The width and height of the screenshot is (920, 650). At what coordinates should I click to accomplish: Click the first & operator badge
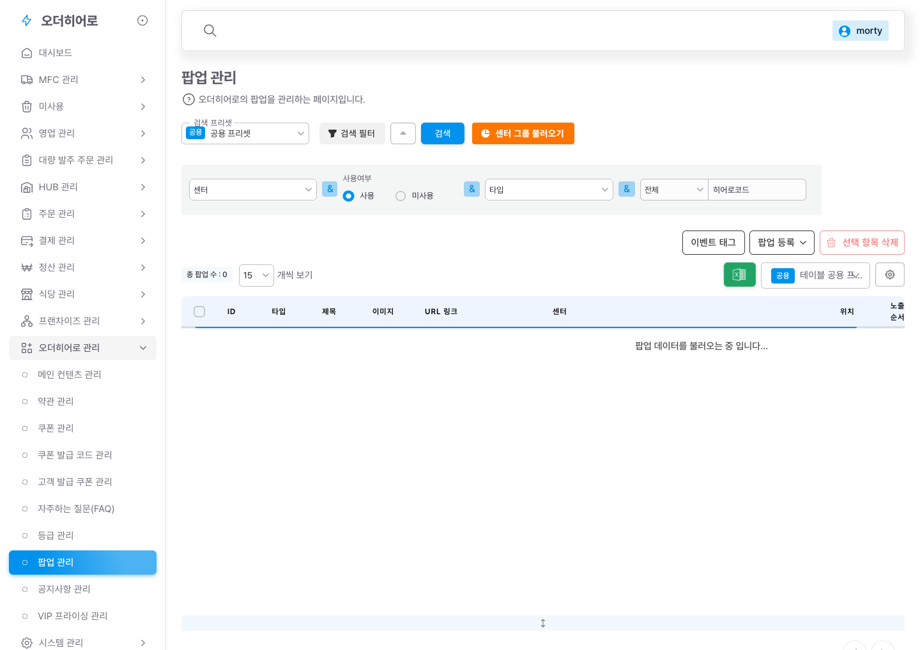pyautogui.click(x=330, y=189)
